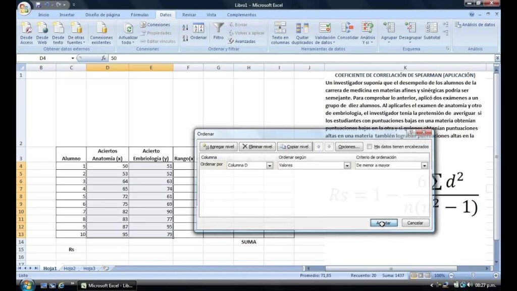Click Cancelar in the Ordenar dialog

point(415,223)
